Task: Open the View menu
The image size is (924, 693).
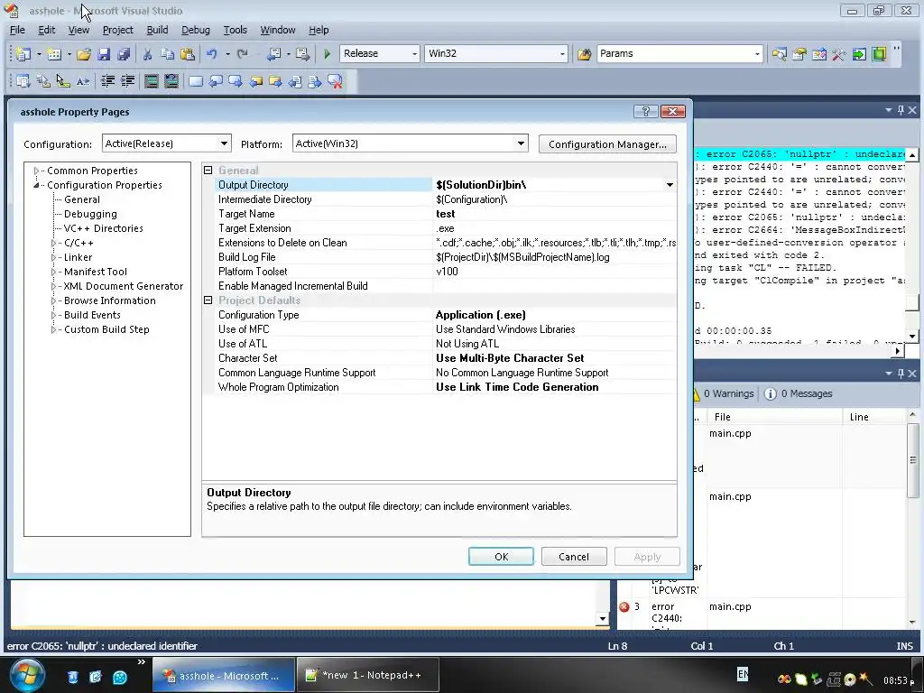Action: tap(79, 30)
